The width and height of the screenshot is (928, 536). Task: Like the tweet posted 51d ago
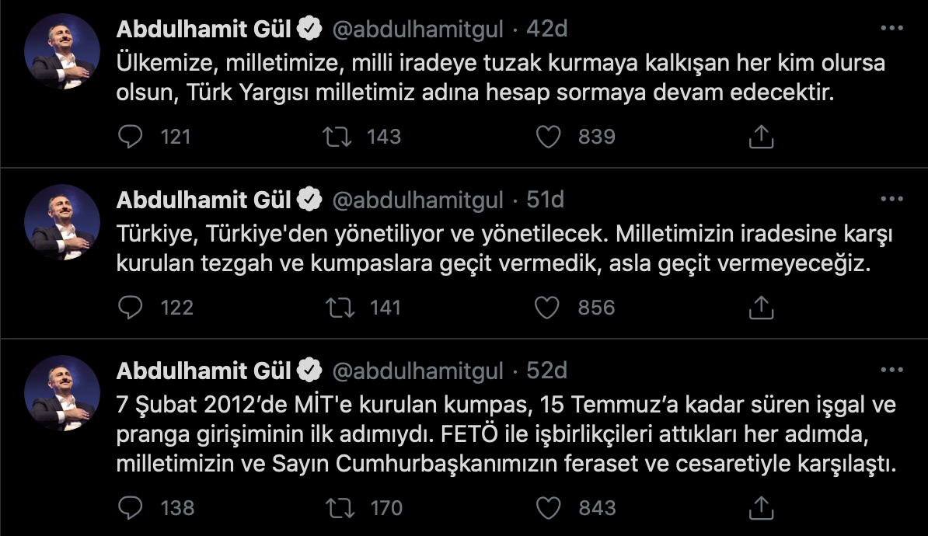549,308
